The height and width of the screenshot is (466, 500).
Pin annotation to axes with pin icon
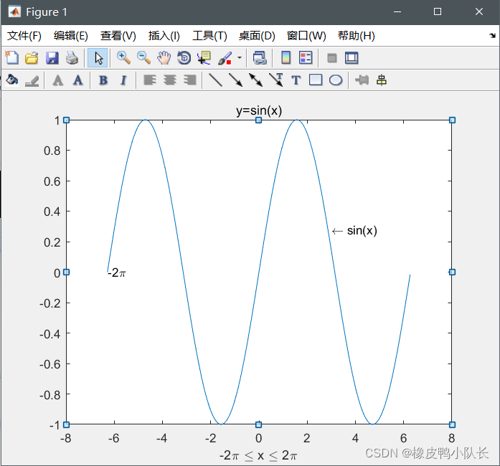click(x=362, y=80)
